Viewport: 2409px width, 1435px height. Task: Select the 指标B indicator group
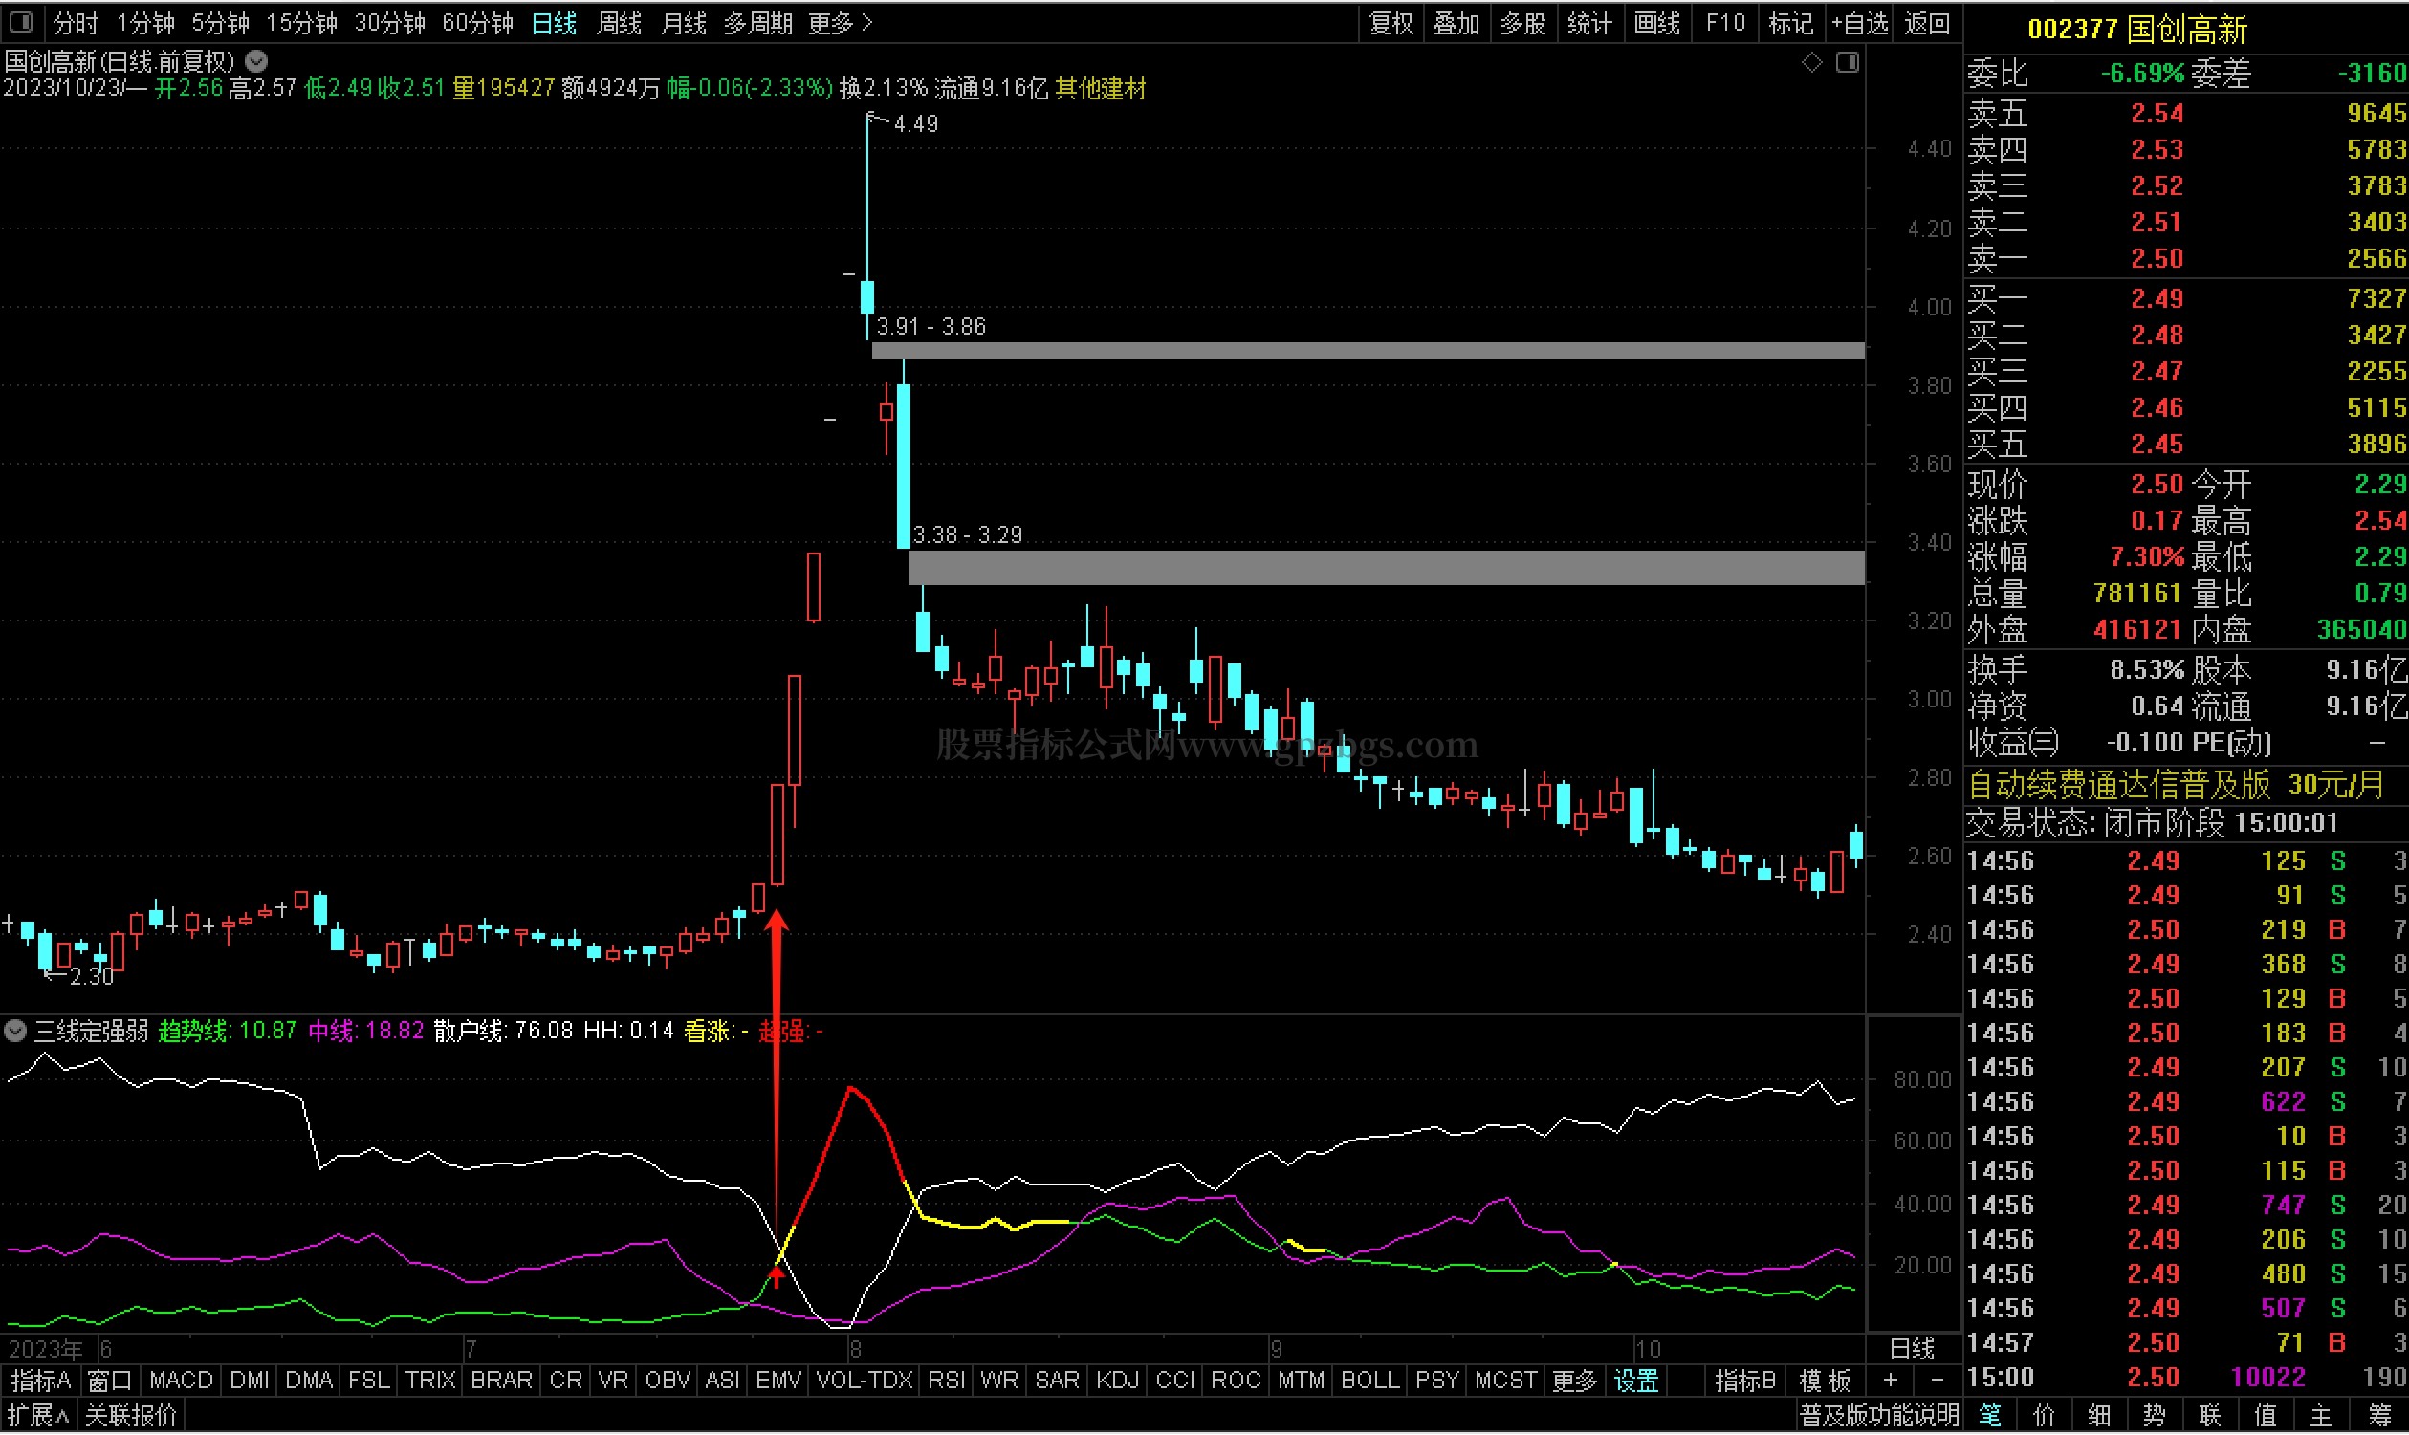[1745, 1381]
